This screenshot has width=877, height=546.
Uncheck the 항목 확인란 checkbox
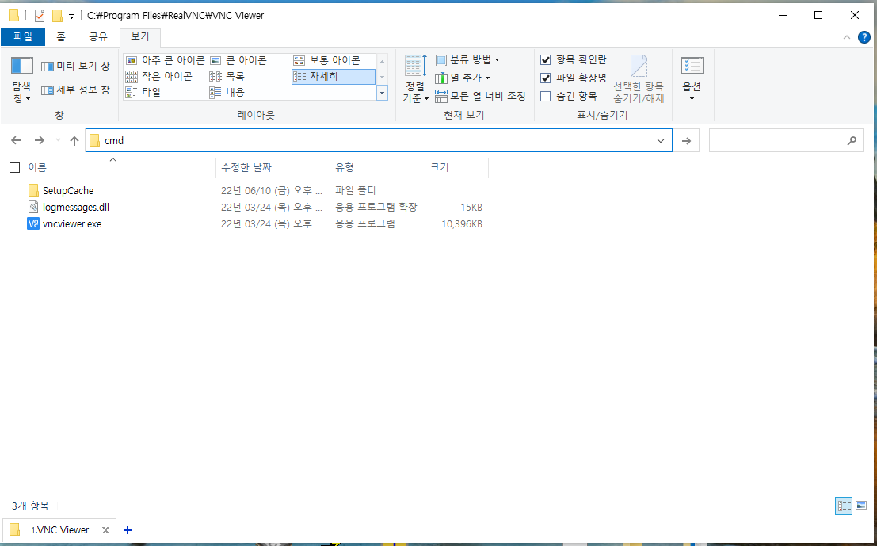(x=546, y=60)
